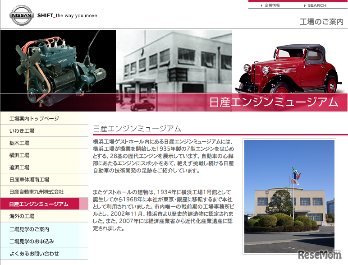Click the arrow beside SEARCH
This screenshot has width=348, height=265.
click(x=305, y=5)
